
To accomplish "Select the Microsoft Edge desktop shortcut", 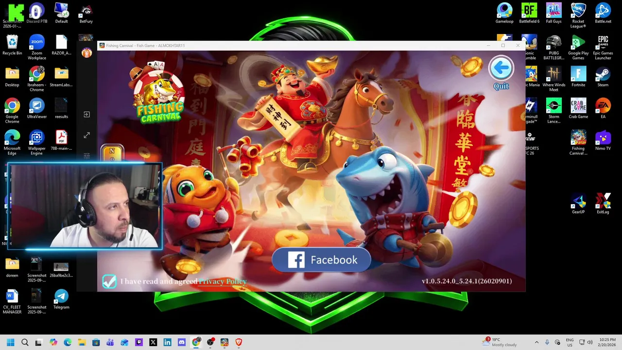I will point(12,142).
